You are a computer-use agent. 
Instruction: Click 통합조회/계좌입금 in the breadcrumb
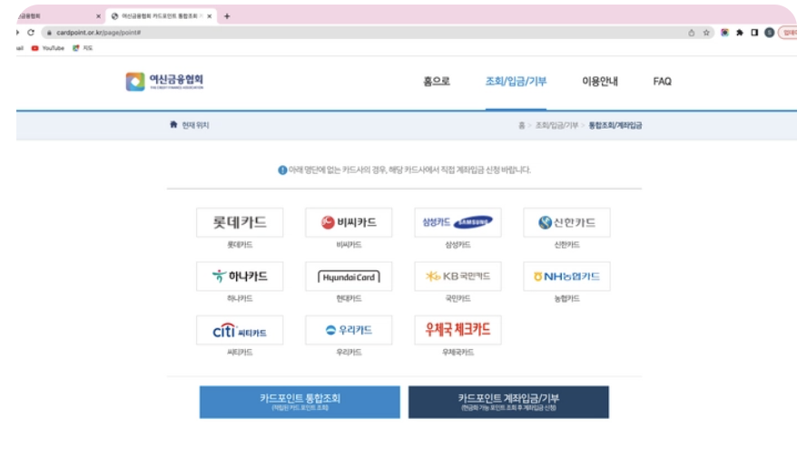[615, 125]
